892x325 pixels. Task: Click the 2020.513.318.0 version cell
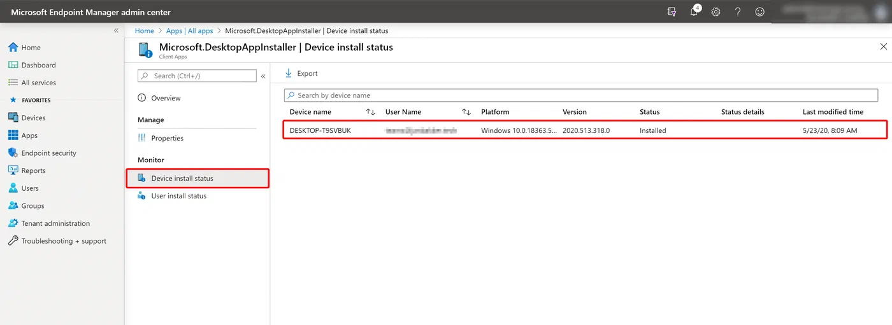[586, 130]
